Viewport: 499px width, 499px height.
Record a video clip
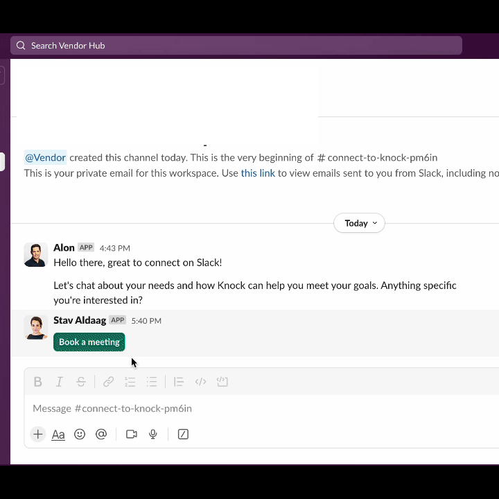coord(132,434)
